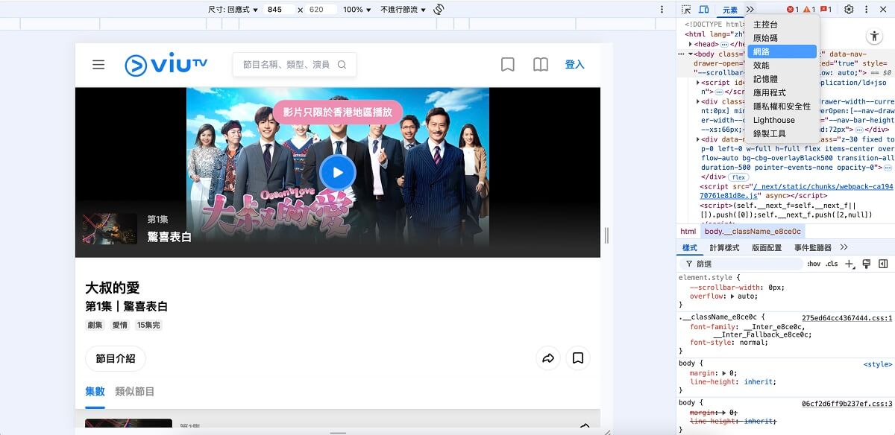Click the 登入 link
Viewport: 895px width, 435px height.
coord(574,65)
